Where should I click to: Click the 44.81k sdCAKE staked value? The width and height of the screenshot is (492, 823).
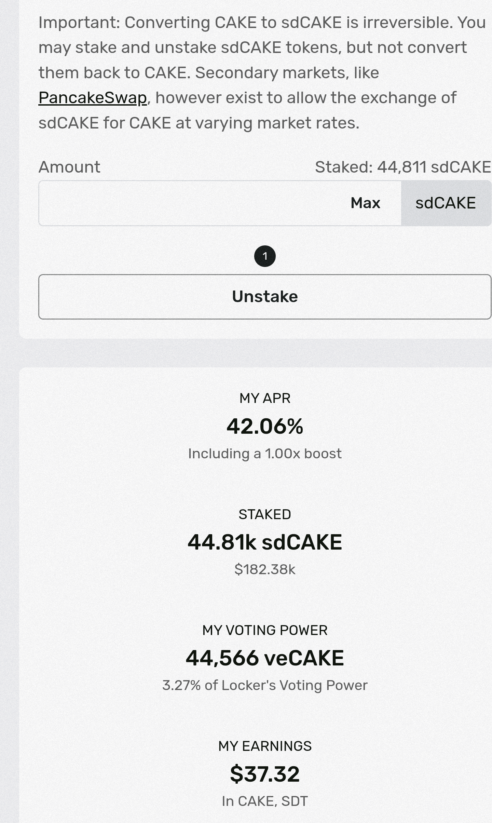pyautogui.click(x=265, y=542)
